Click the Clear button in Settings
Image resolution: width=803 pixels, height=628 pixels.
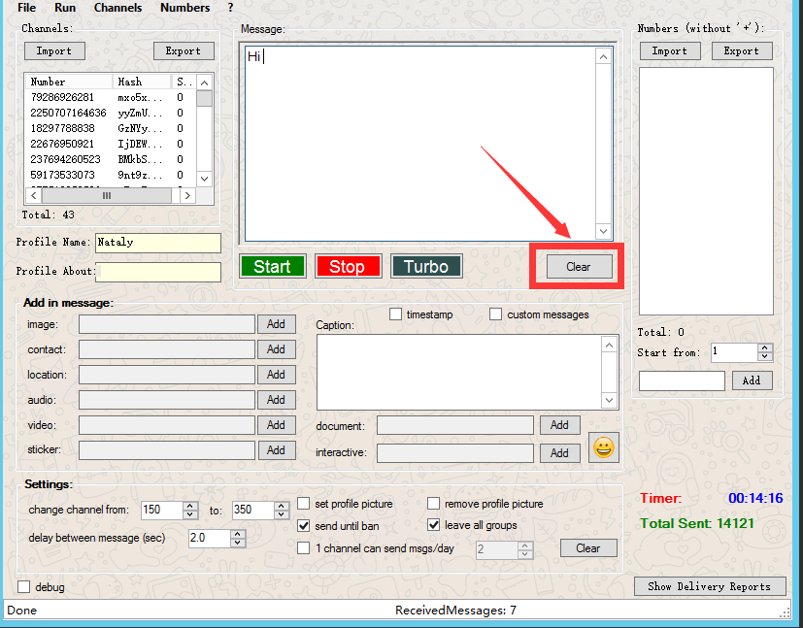click(x=588, y=548)
